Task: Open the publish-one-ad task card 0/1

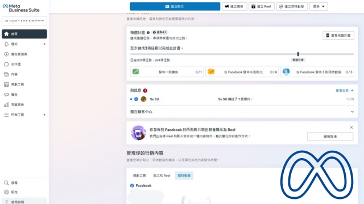Action: pyautogui.click(x=167, y=72)
